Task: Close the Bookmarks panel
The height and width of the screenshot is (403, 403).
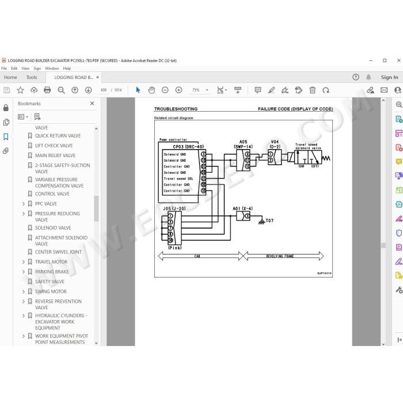Action: pyautogui.click(x=92, y=103)
